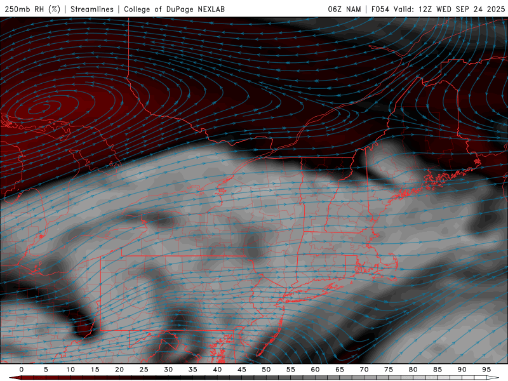Pick the "30" label on the color scale
This screenshot has height=381, width=508.
coord(168,370)
